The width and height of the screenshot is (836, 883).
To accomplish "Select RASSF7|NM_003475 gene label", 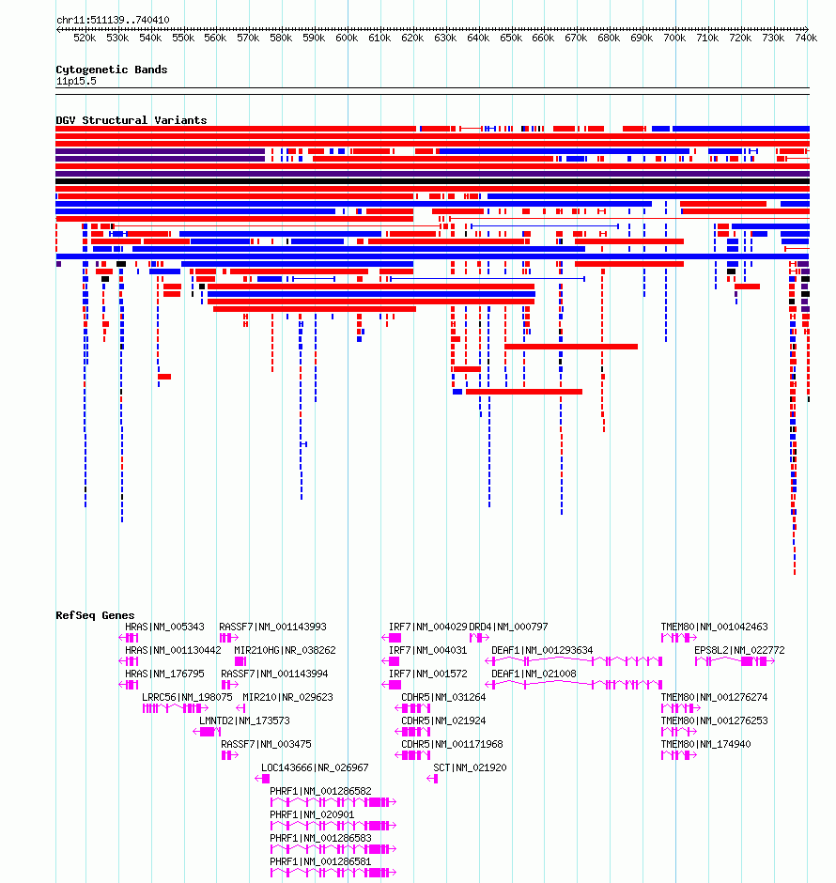I will point(266,744).
